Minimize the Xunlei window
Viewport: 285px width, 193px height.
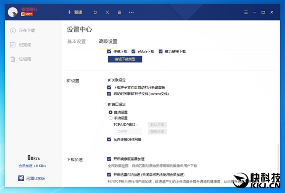pos(255,12)
